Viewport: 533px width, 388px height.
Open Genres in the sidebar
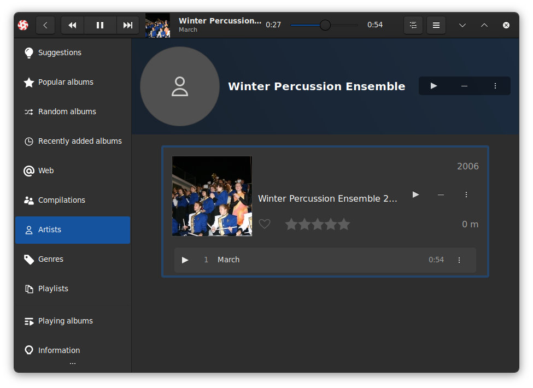[51, 259]
